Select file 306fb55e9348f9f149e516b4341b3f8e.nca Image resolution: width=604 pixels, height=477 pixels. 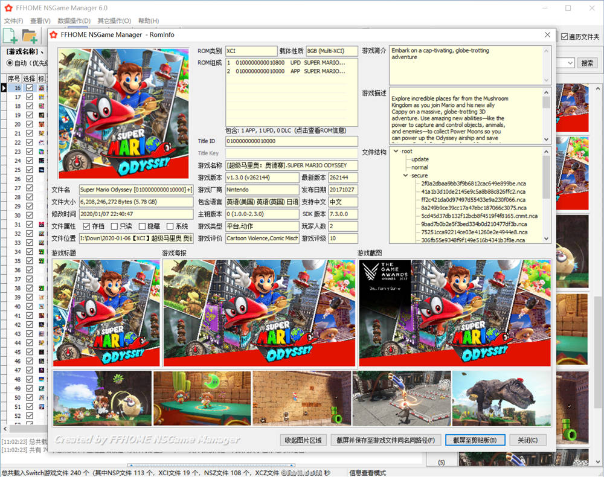(473, 240)
